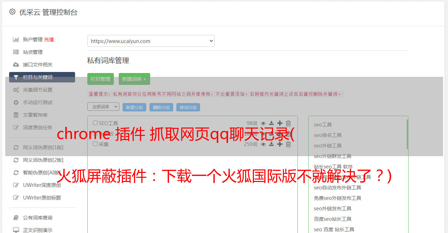This screenshot has height=233, width=448.
Task: Open 文章暂存库 database icon in sidebar
Action: pyautogui.click(x=16, y=115)
